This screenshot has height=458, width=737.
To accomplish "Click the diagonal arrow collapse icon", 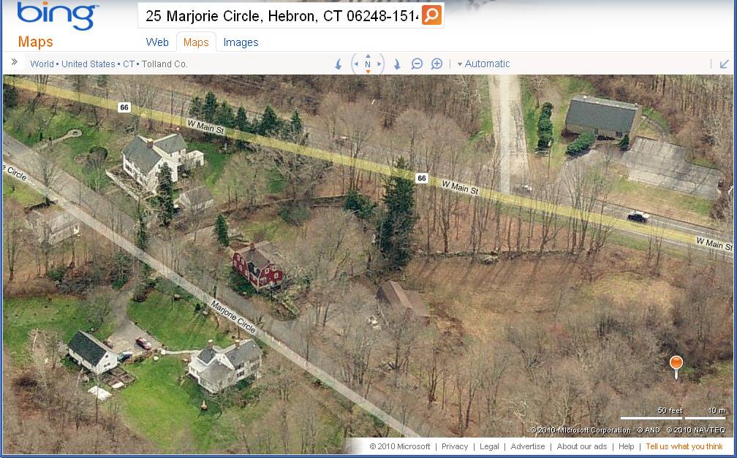I will pos(724,64).
